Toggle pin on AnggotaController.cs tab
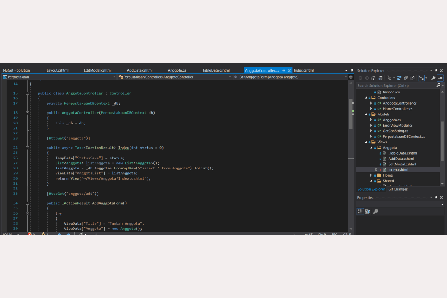Viewport: 447px width, 298px height. click(x=283, y=70)
